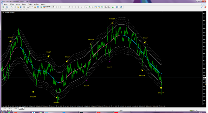
Task: Select the M5 timeframe button
Action: (6, 10)
